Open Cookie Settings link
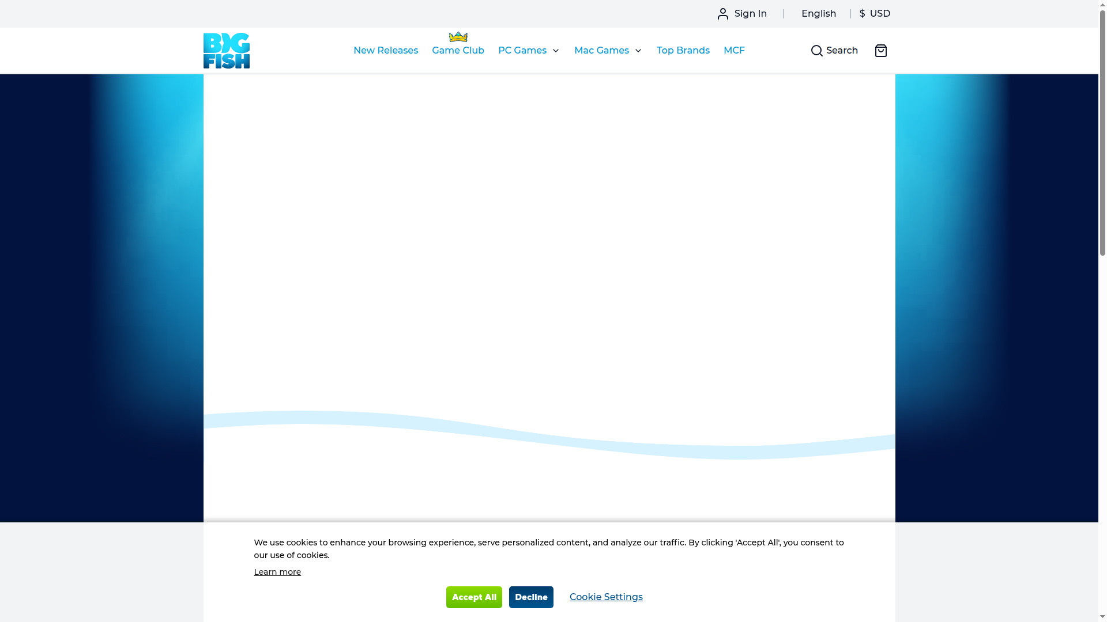The width and height of the screenshot is (1107, 622). coord(605,597)
